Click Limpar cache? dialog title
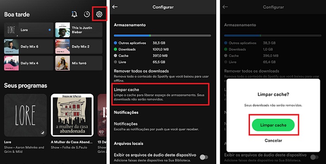Screen dimensions: 326x164 tap(273, 94)
